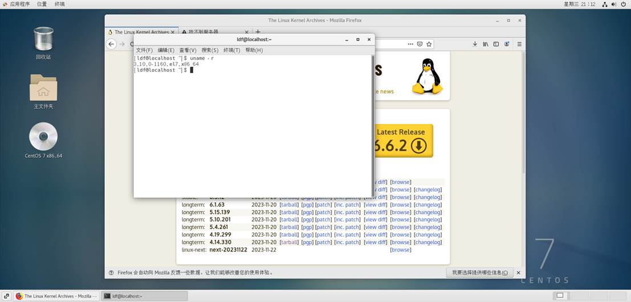This screenshot has height=302, width=631.
Task: Click next-20231122 version text
Action: point(228,250)
